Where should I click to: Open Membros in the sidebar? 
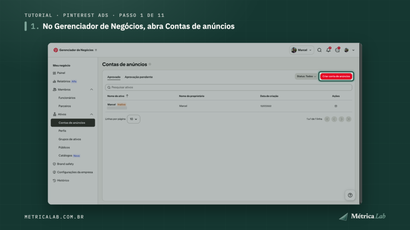point(64,89)
